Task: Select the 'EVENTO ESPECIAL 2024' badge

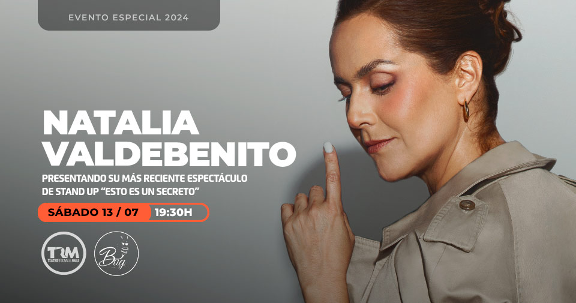Action: [x=129, y=15]
